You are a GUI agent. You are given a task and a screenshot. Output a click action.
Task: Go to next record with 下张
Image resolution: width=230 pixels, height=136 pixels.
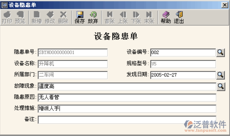click(x=136, y=17)
